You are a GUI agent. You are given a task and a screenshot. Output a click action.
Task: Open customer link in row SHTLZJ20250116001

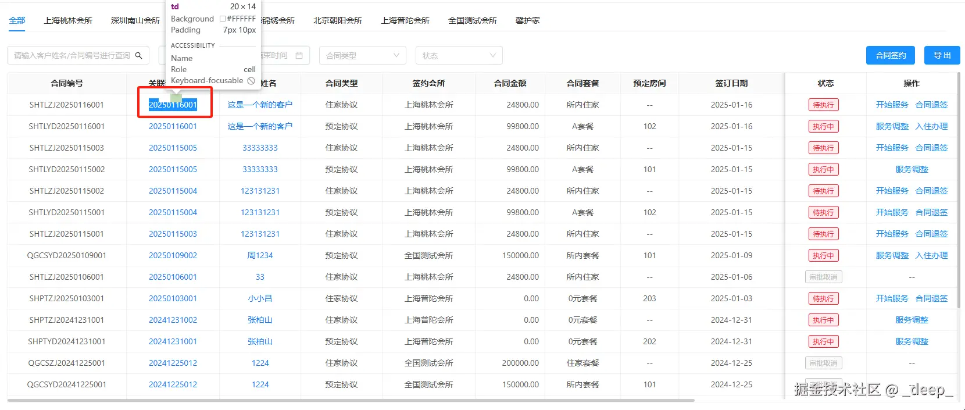[260, 105]
